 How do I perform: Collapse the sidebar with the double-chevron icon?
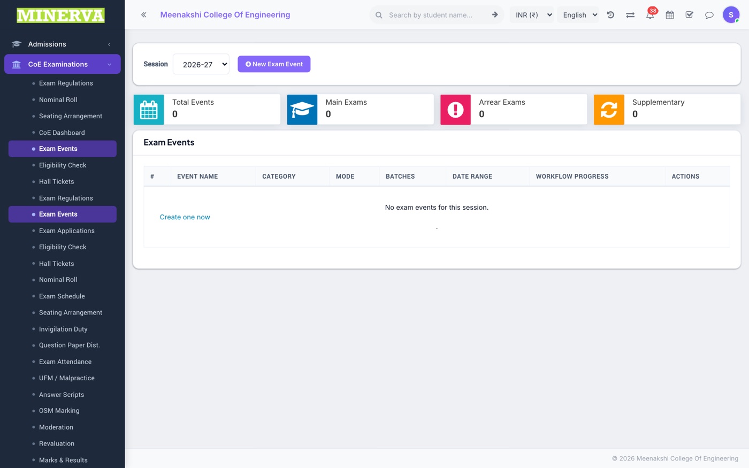click(143, 15)
